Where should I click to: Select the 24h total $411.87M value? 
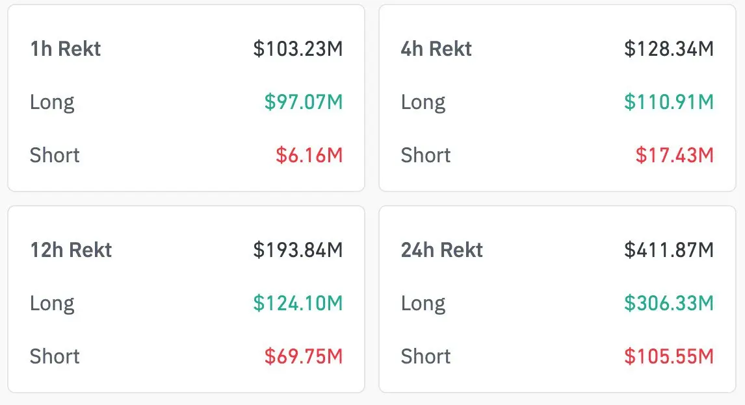pos(669,250)
